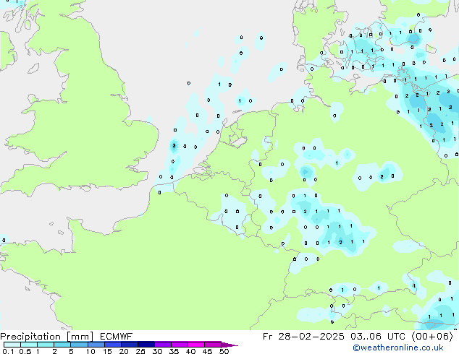Viewport: 459px width, 354px height.
Task: Click the '0.1' legend scale label
Action: coord(8,351)
